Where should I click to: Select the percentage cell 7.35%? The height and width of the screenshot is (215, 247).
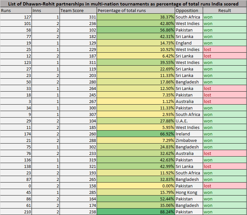(x=136, y=95)
